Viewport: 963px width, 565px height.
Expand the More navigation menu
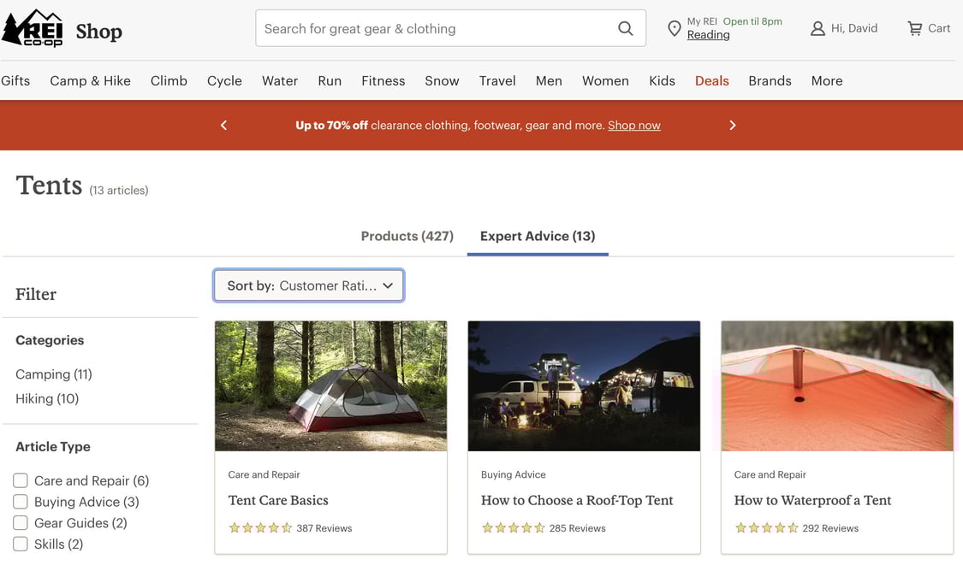pyautogui.click(x=826, y=80)
